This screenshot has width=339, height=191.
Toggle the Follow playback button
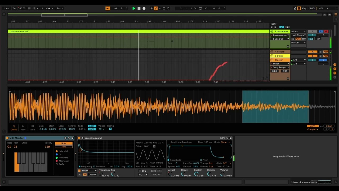coord(108,8)
